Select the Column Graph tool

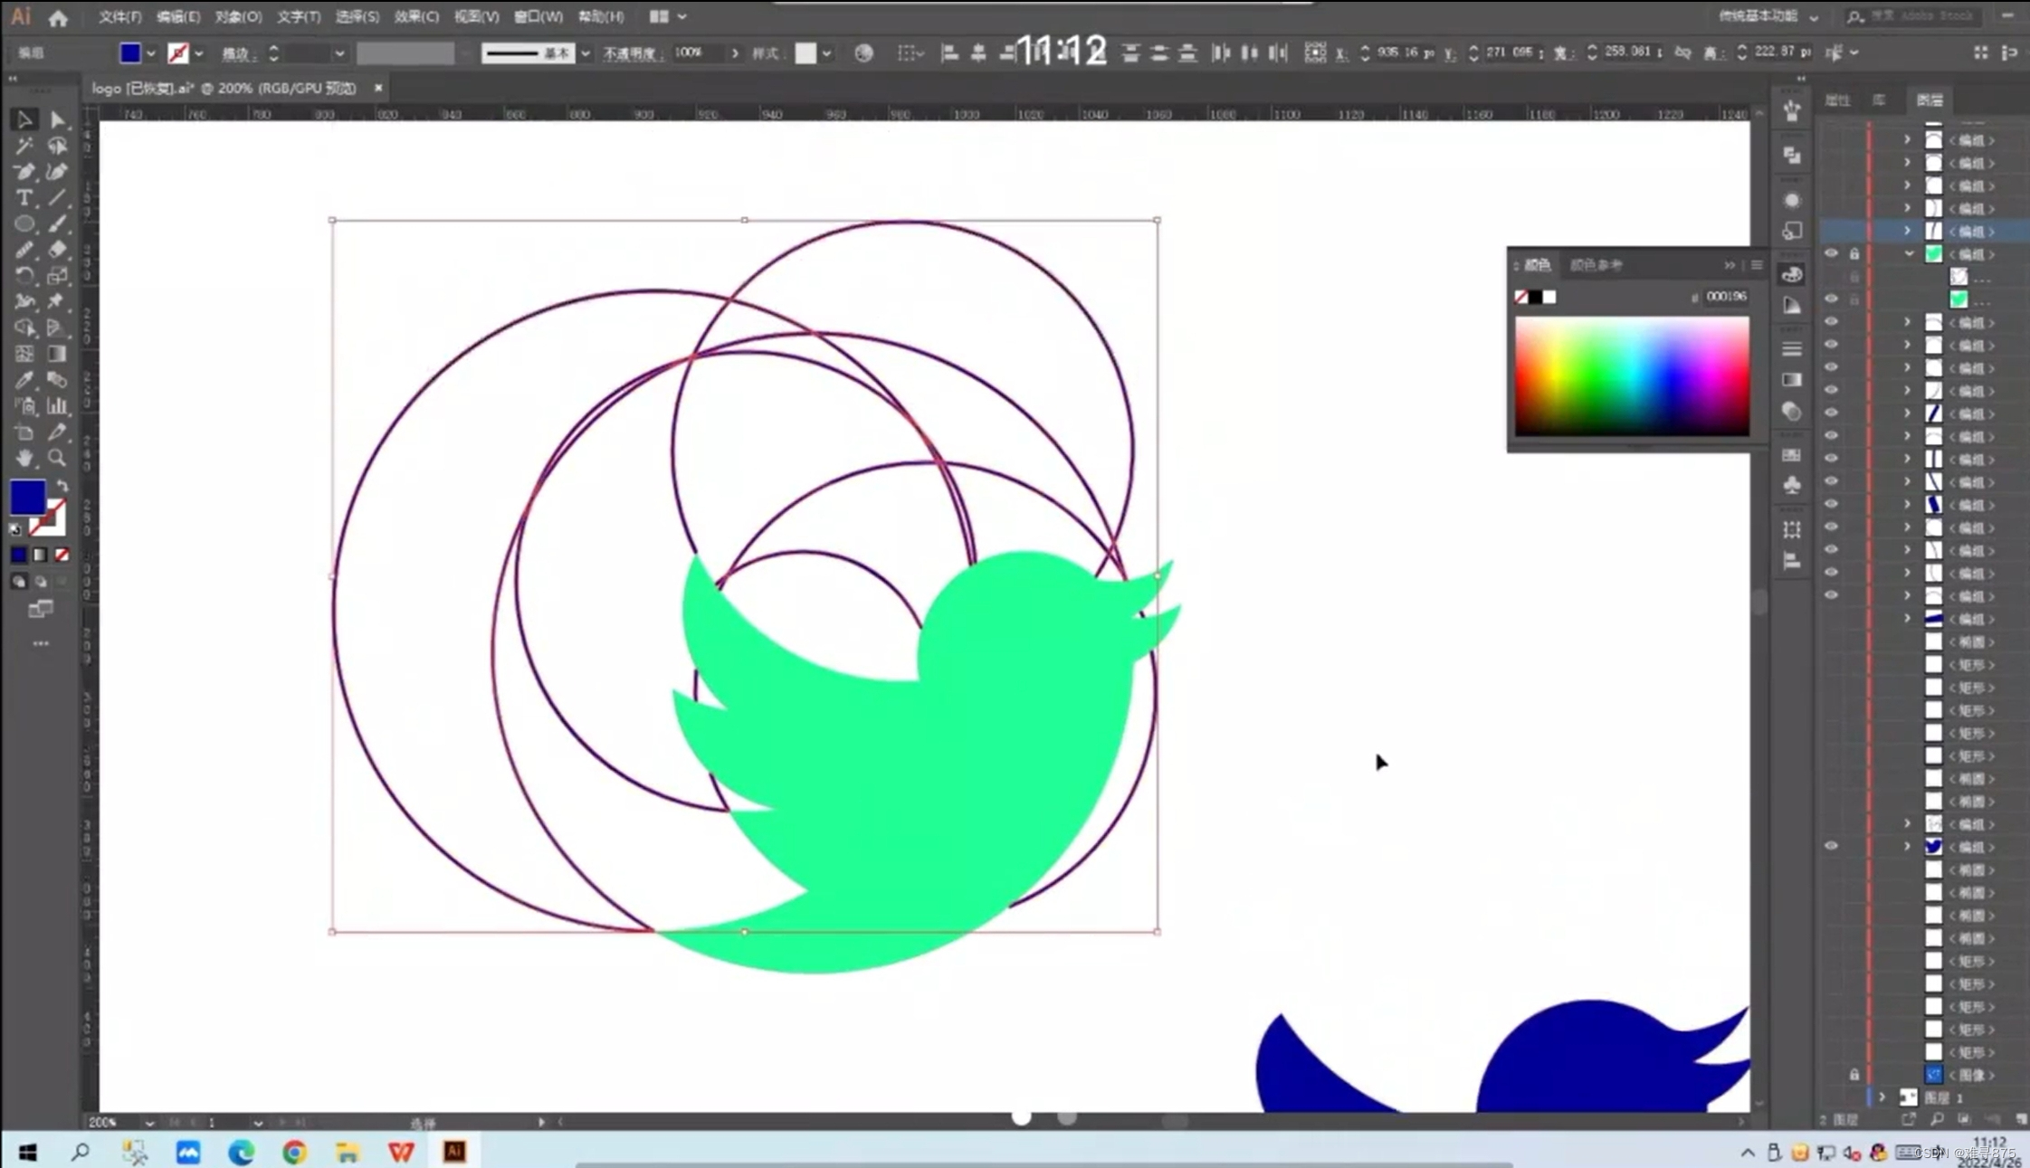click(57, 406)
